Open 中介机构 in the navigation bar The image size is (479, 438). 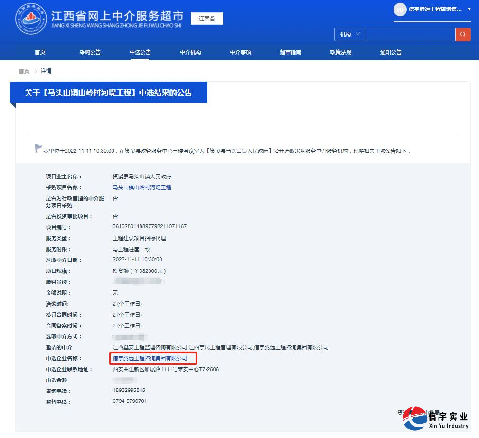190,52
